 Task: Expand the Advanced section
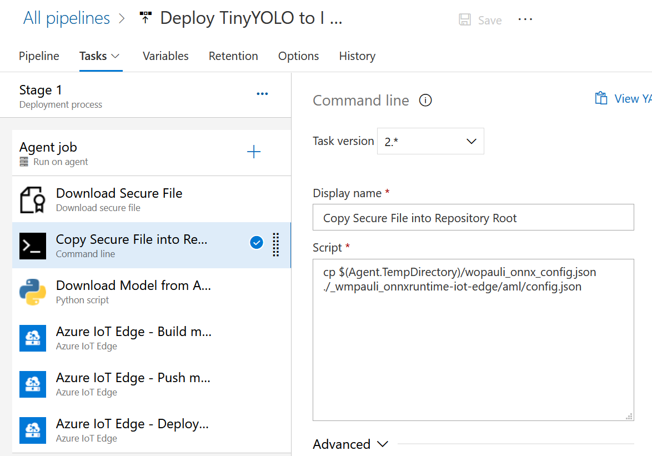coord(350,444)
